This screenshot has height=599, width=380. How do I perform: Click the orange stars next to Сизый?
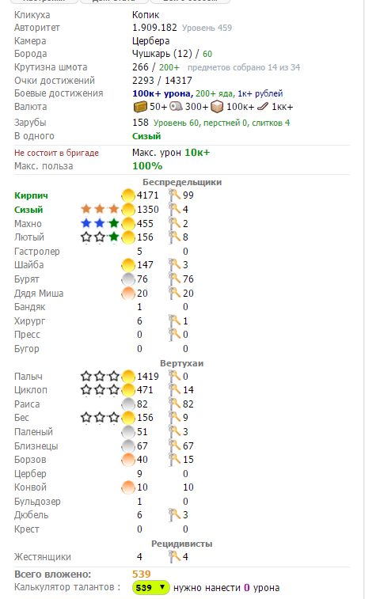click(100, 210)
